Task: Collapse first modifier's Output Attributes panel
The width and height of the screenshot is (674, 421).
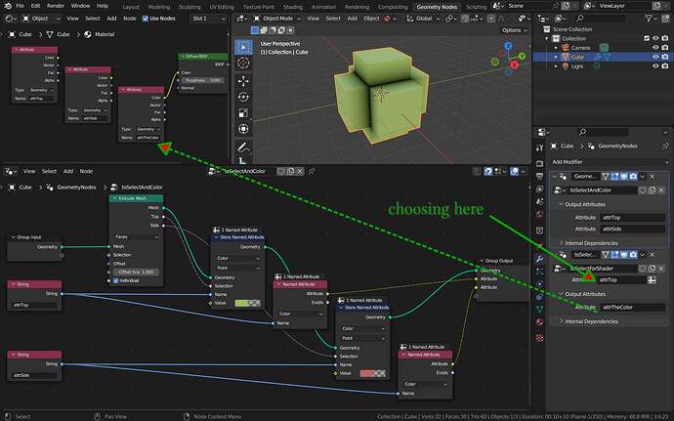Action: [561, 204]
